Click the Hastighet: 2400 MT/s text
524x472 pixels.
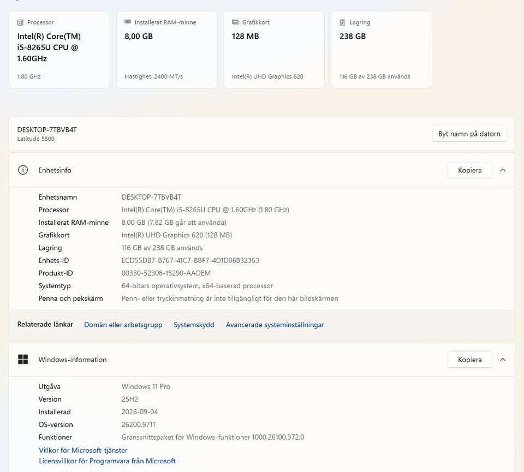[154, 76]
